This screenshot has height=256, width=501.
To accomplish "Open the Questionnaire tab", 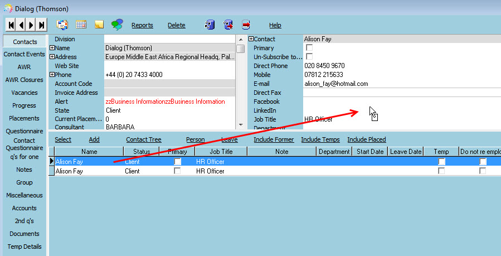I will pos(25,132).
